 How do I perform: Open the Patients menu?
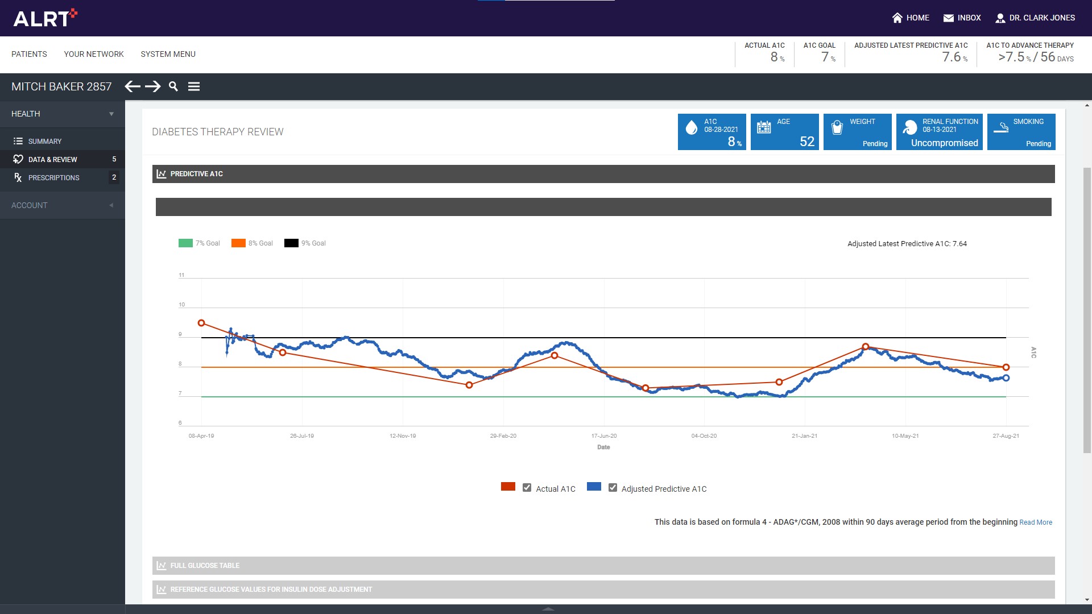(29, 54)
